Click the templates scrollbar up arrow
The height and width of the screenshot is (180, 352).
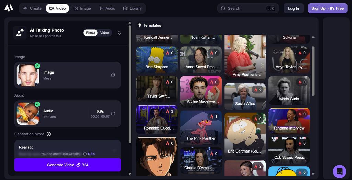click(x=313, y=37)
